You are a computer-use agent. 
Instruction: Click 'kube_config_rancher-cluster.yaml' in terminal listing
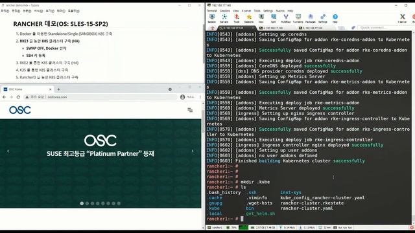[322, 197]
